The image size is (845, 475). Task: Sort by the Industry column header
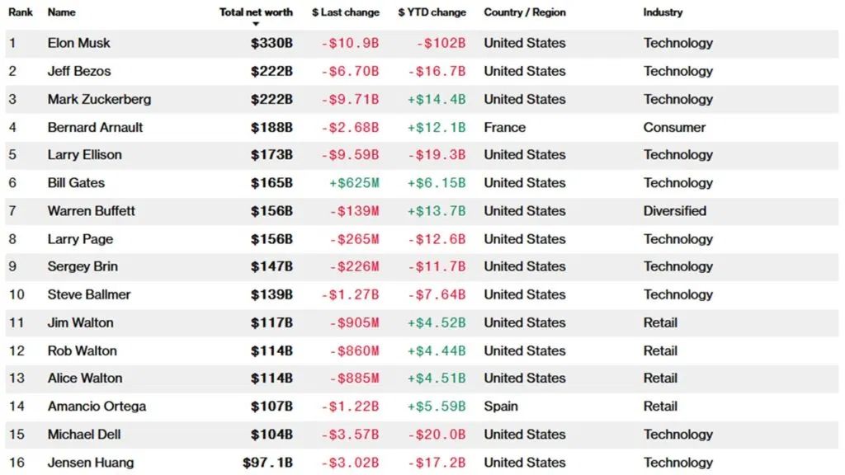pos(663,12)
